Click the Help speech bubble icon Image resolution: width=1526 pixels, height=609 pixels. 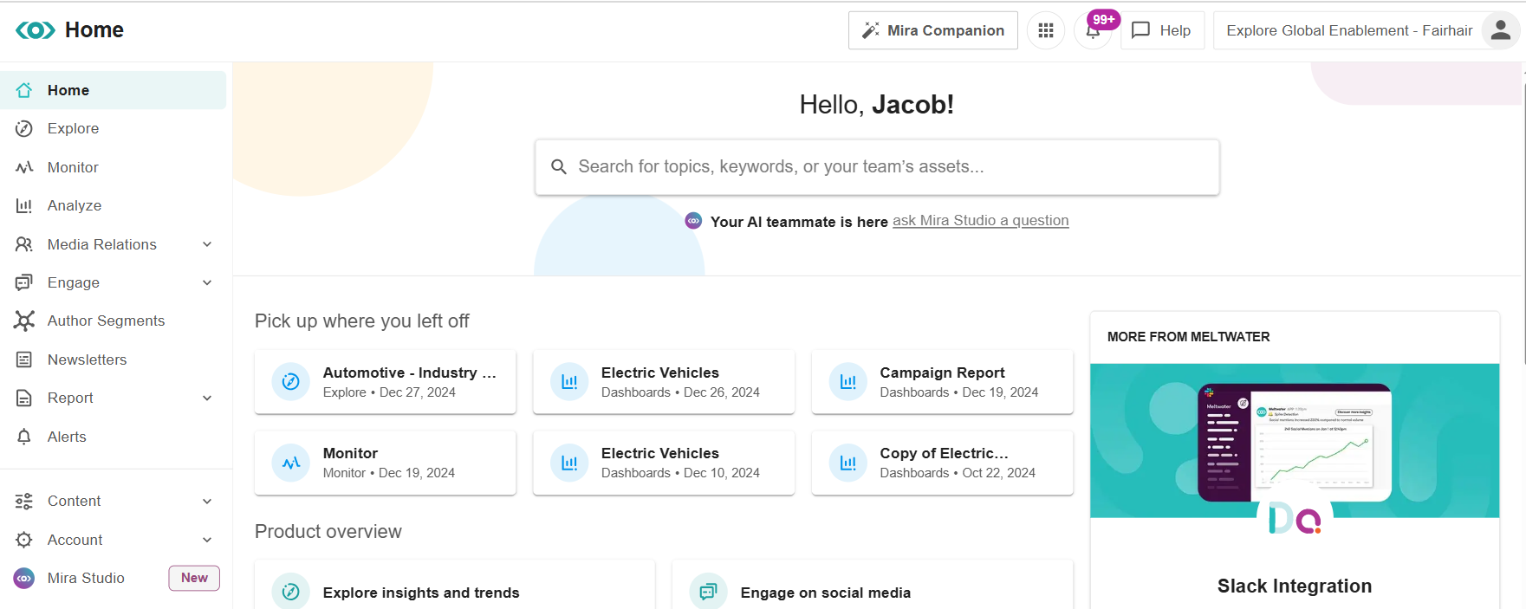point(1141,30)
